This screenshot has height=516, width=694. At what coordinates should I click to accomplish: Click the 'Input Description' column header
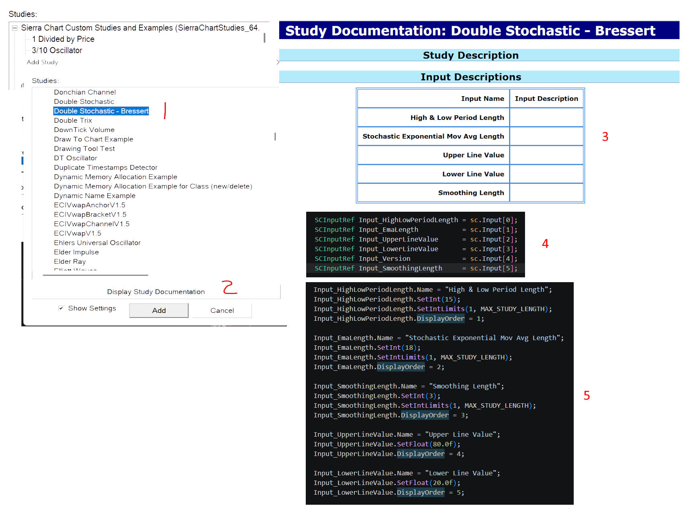tap(546, 99)
